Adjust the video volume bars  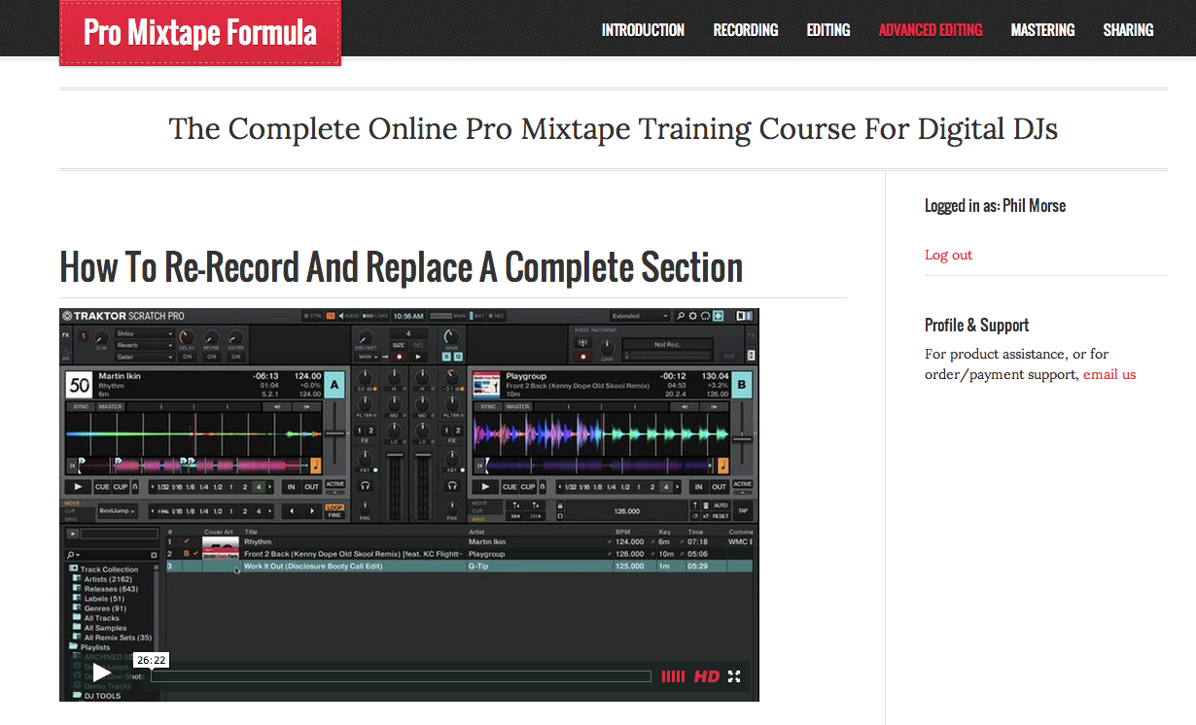tap(673, 676)
